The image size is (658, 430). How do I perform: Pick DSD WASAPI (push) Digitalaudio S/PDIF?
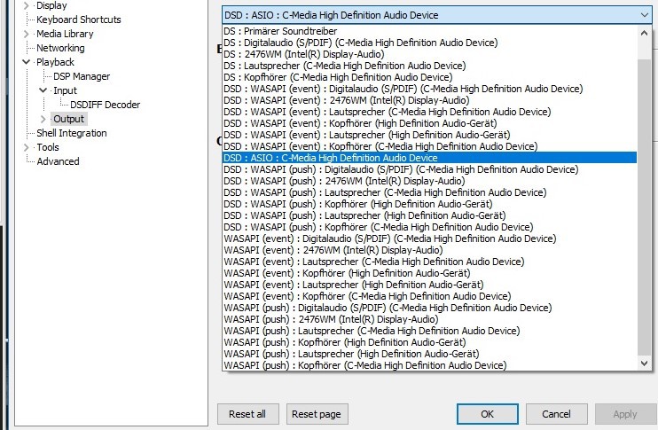click(429, 169)
